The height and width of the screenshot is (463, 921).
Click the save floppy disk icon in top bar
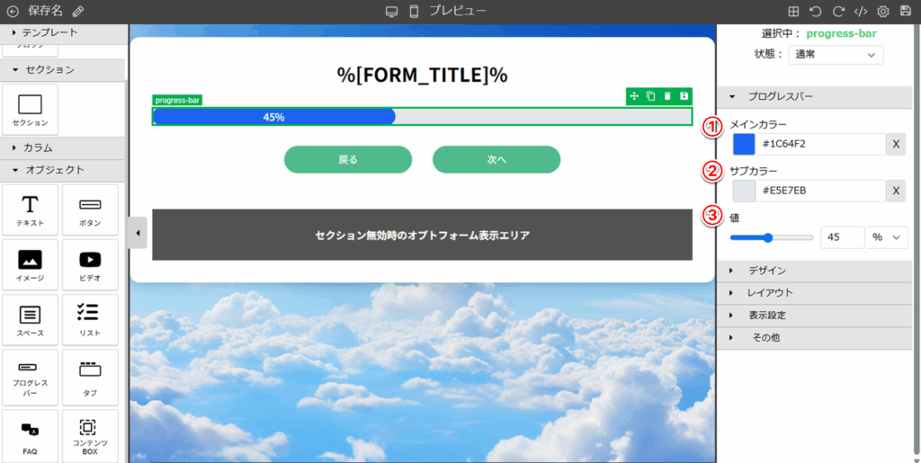[906, 12]
